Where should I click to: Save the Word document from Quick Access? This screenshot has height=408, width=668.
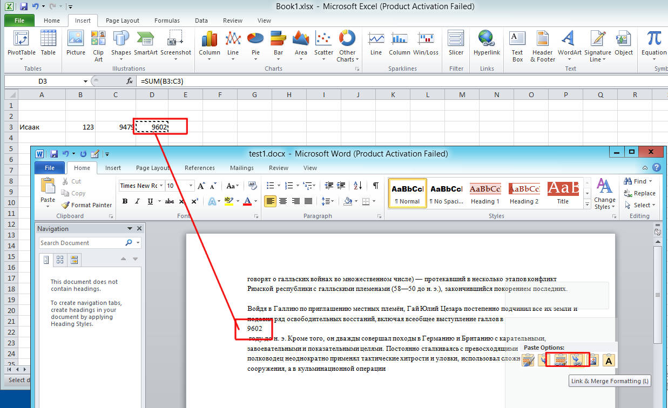point(54,154)
